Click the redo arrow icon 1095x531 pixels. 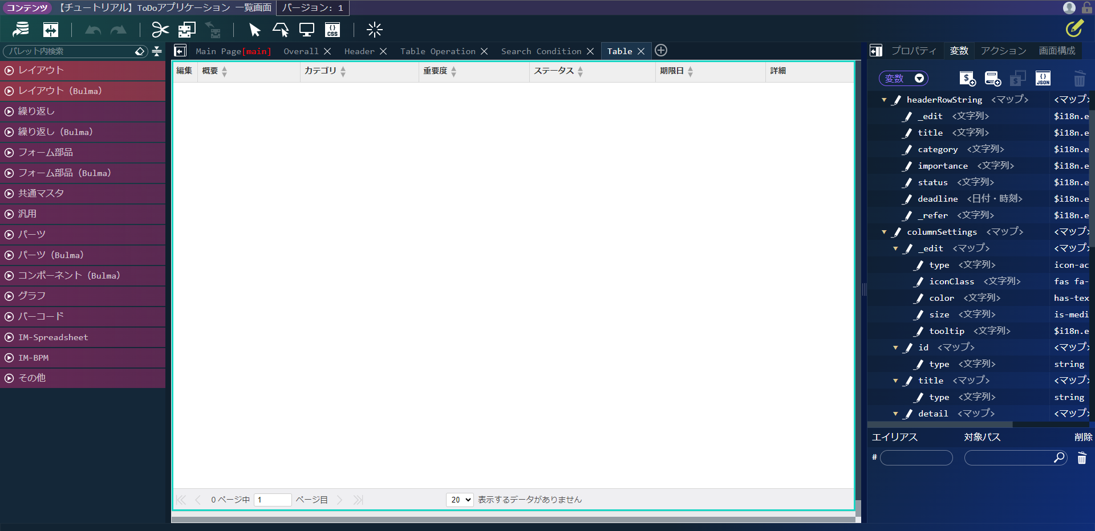[118, 30]
